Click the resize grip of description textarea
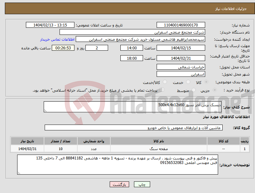 pyautogui.click(x=45, y=111)
